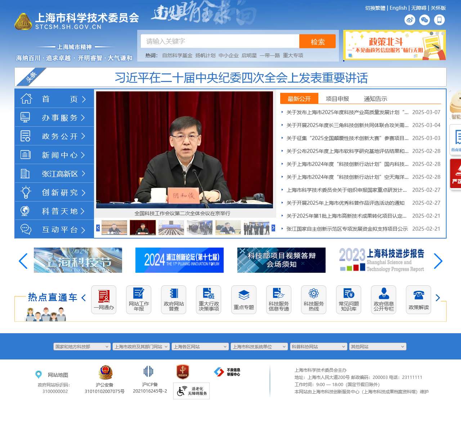Click the Weibo share icon
Screen dimensions: 461x430
point(409,20)
